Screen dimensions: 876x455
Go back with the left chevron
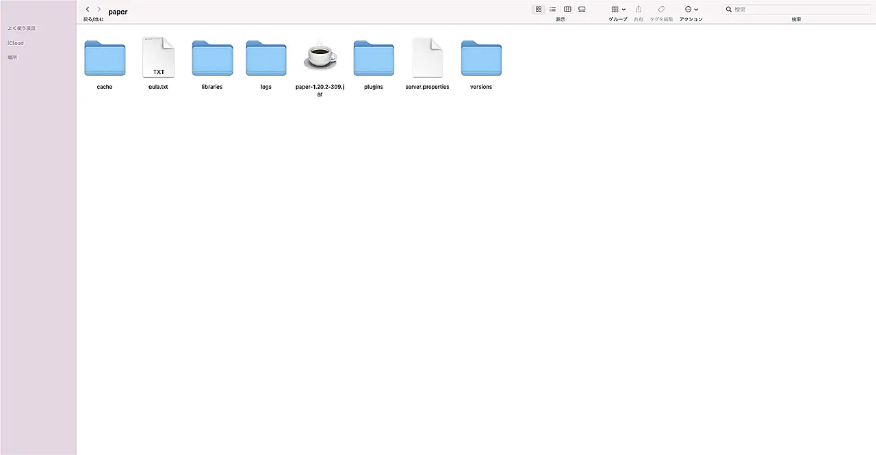(x=88, y=10)
